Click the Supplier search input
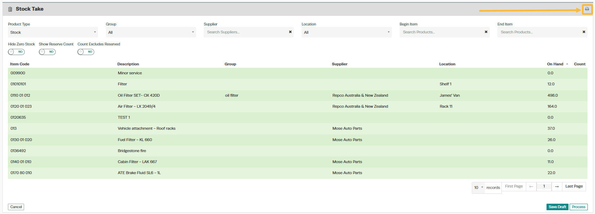 coord(245,32)
